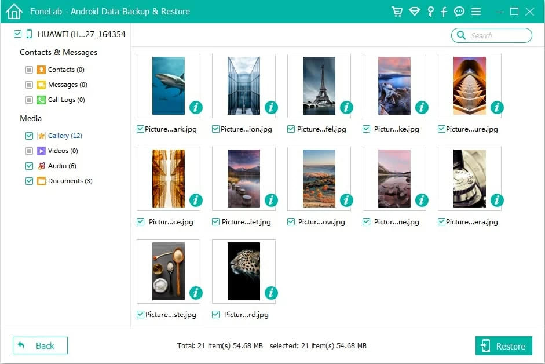545x364 pixels.
Task: Open the Facebook icon in title bar
Action: [x=444, y=12]
